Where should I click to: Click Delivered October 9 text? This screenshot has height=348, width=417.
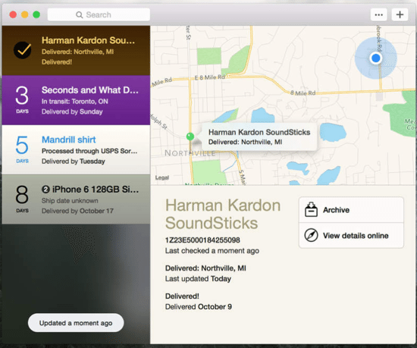[199, 307]
